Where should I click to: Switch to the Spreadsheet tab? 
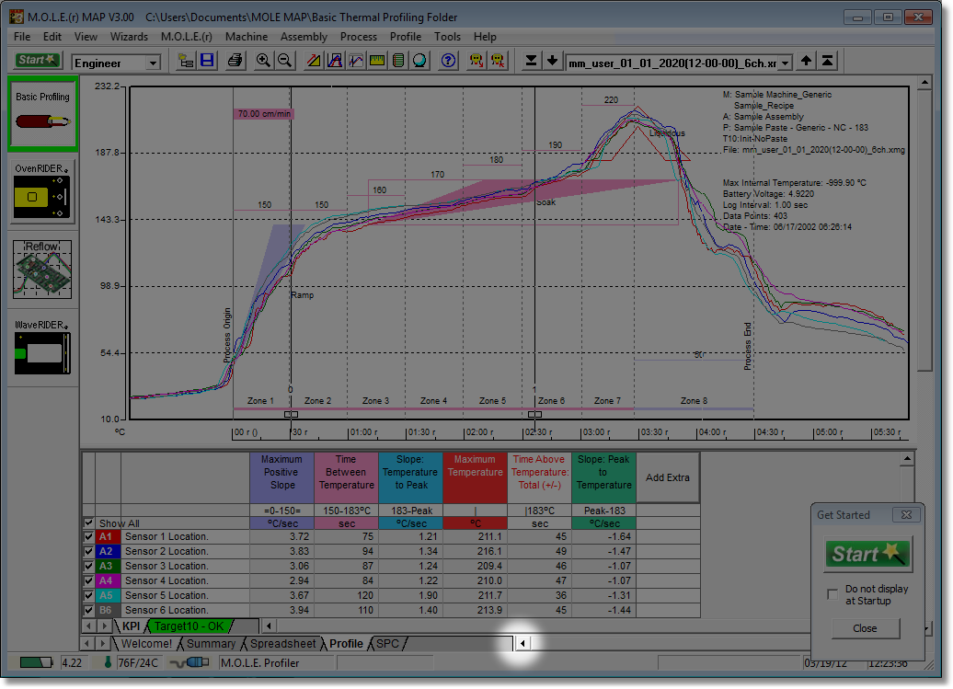point(282,643)
